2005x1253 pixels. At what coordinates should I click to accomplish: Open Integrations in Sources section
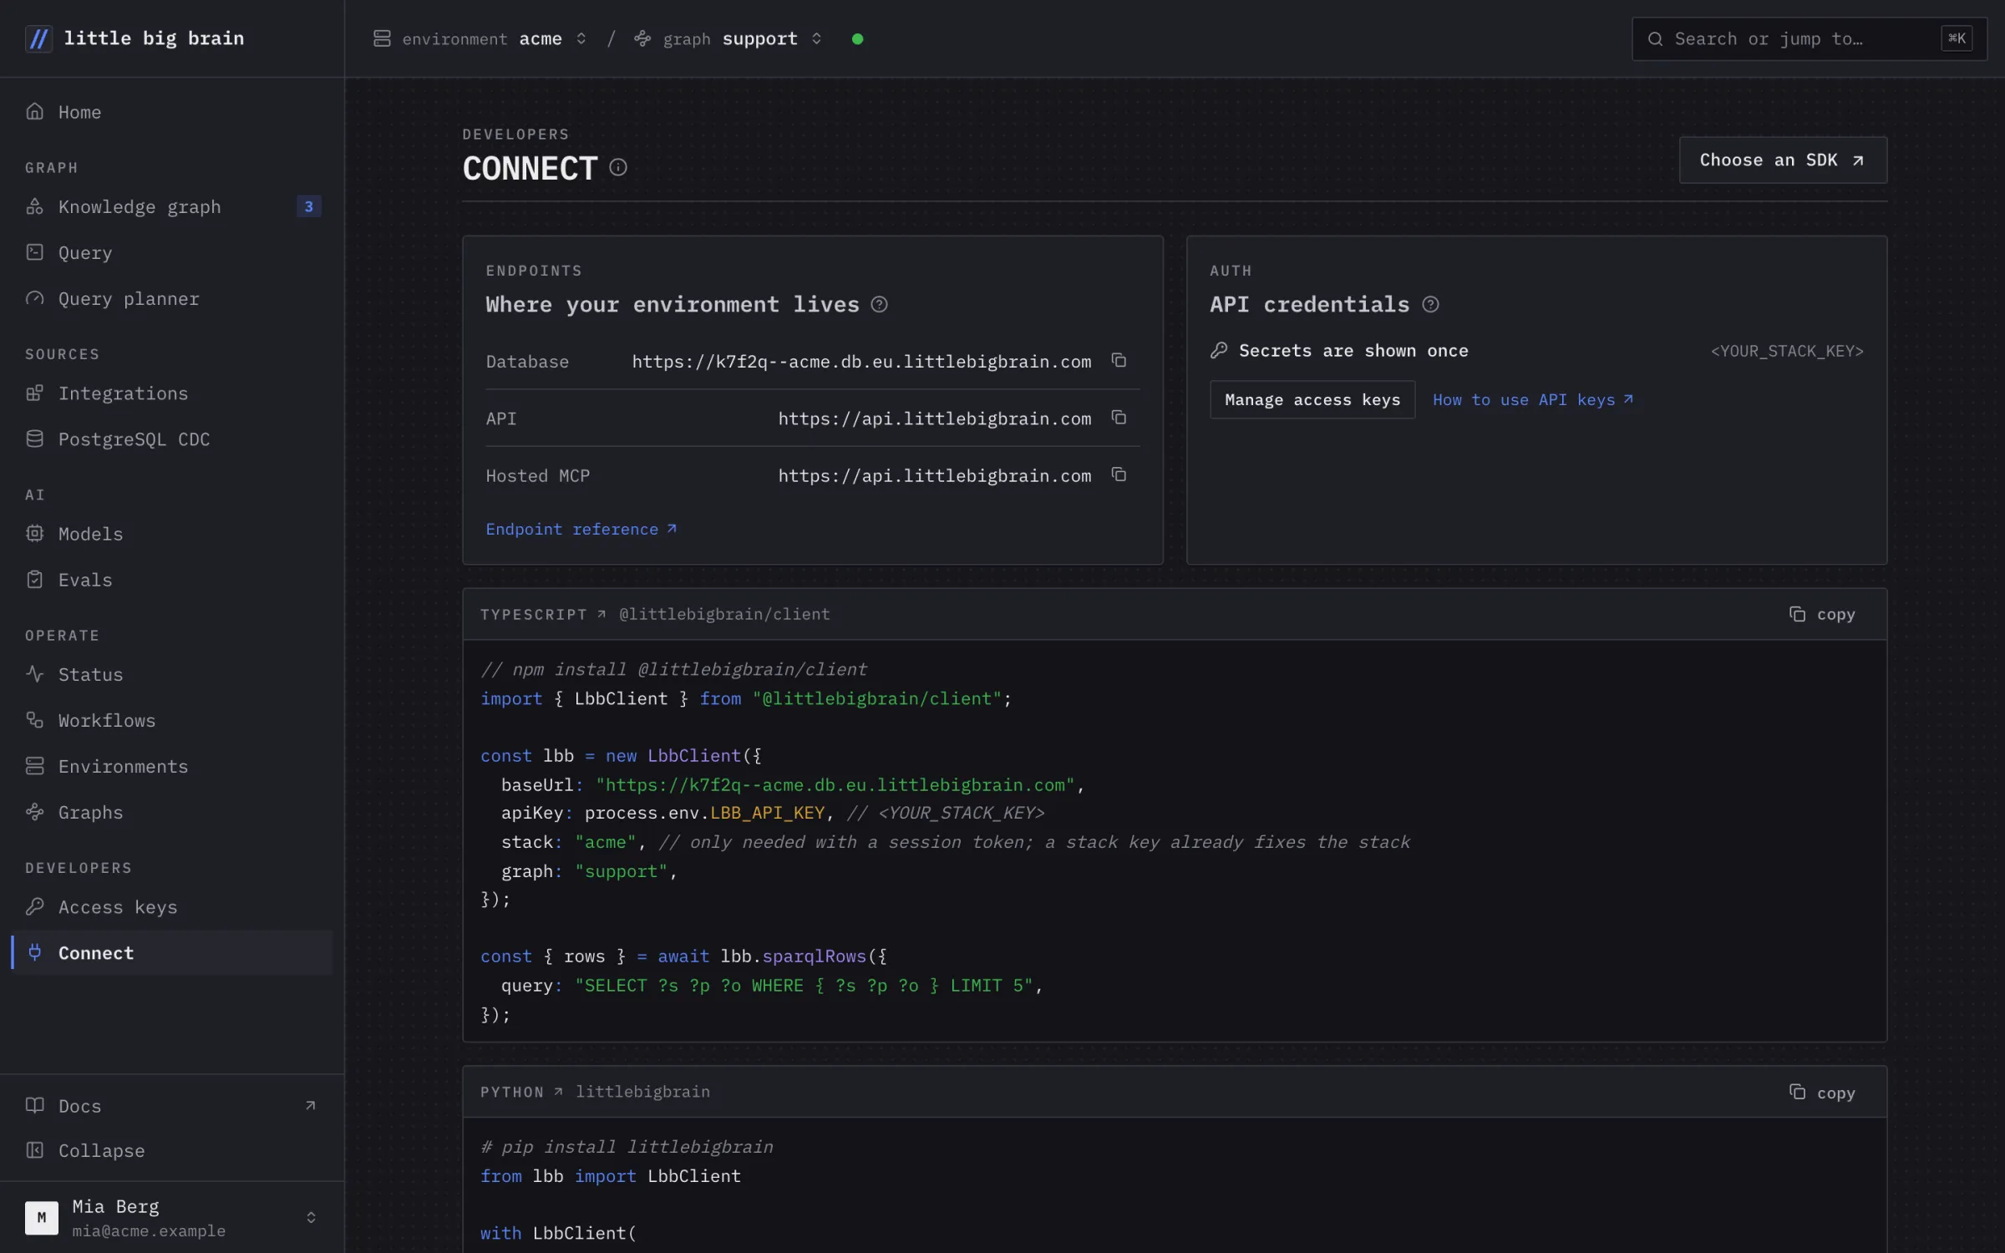click(172, 393)
